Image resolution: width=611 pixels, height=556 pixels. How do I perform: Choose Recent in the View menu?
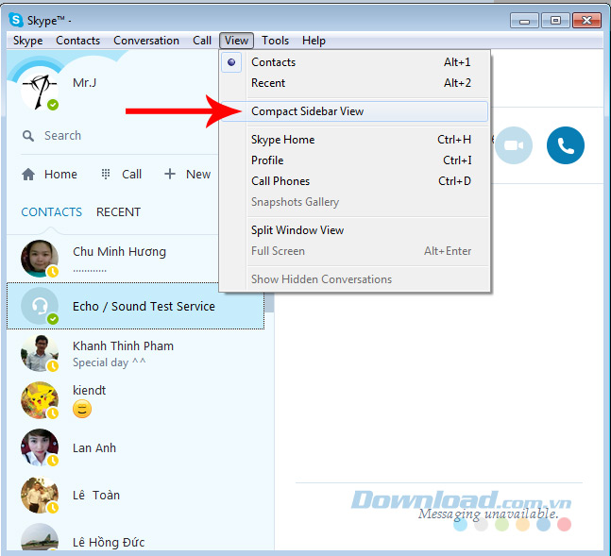pos(354,83)
